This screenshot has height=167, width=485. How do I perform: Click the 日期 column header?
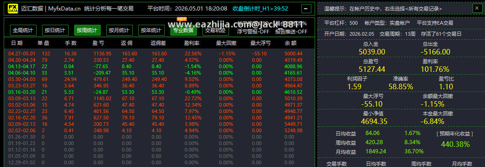16,43
